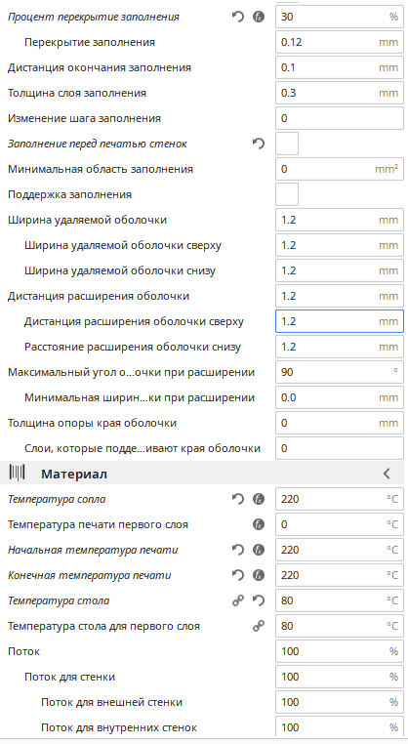This screenshot has width=408, height=744.
Task: Enable Поддержка заполнения checkbox
Action: 287,194
